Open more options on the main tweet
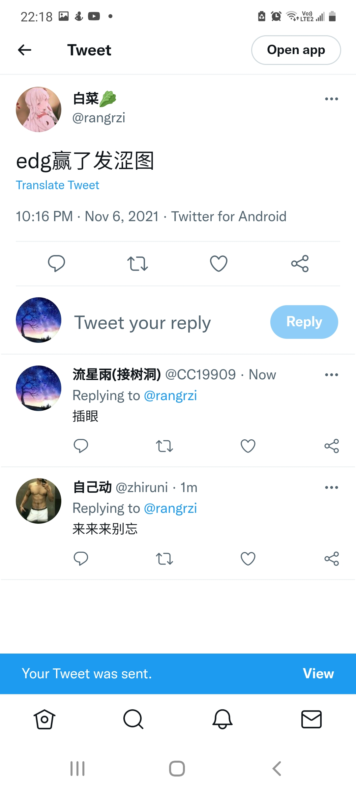This screenshot has height=791, width=356. [x=332, y=99]
